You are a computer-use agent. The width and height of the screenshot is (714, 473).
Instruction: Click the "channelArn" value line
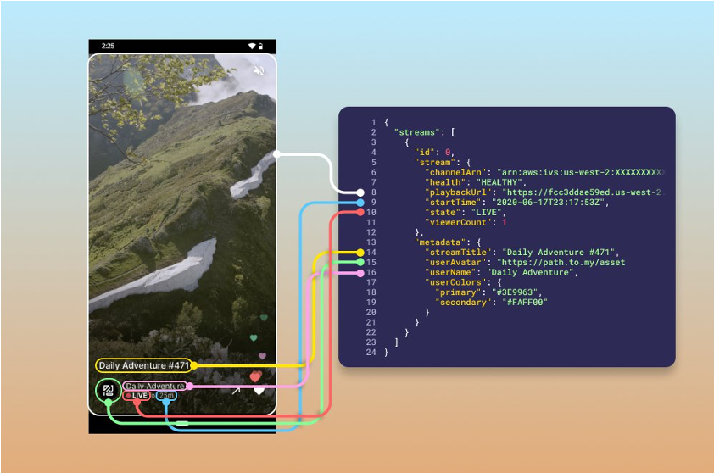pyautogui.click(x=544, y=173)
